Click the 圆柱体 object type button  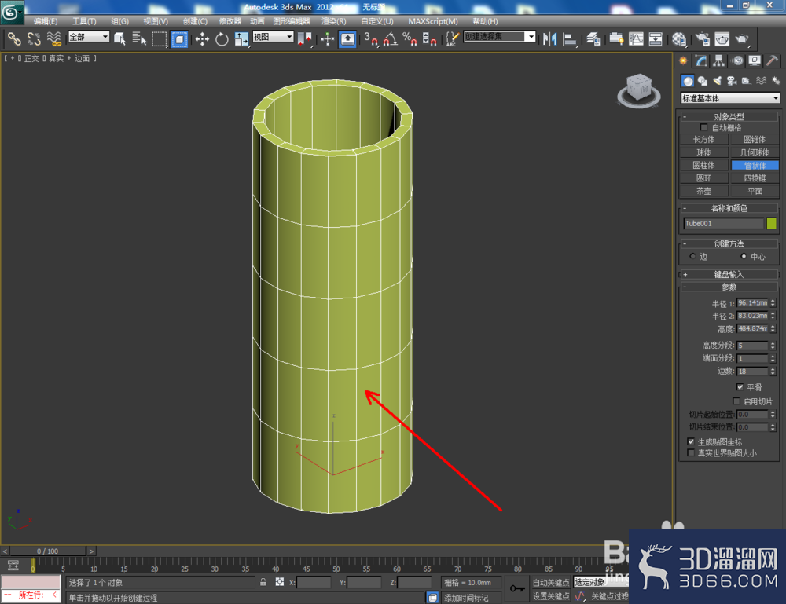(703, 165)
